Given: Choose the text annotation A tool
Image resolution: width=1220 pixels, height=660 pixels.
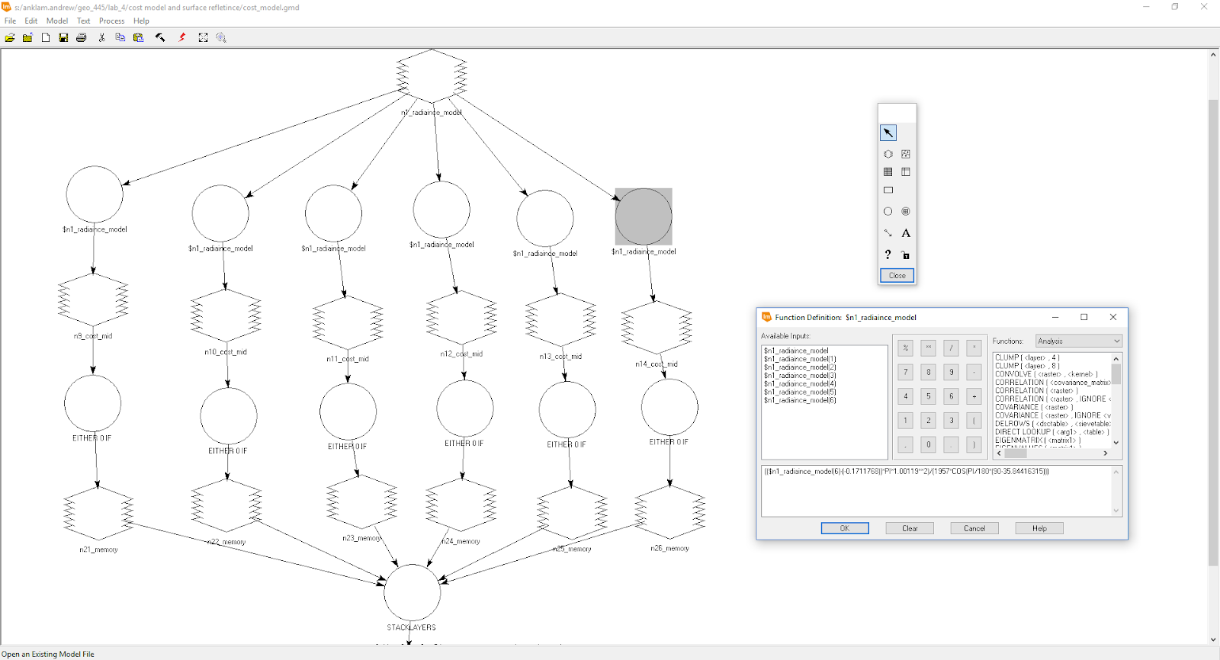Looking at the screenshot, I should coord(906,233).
